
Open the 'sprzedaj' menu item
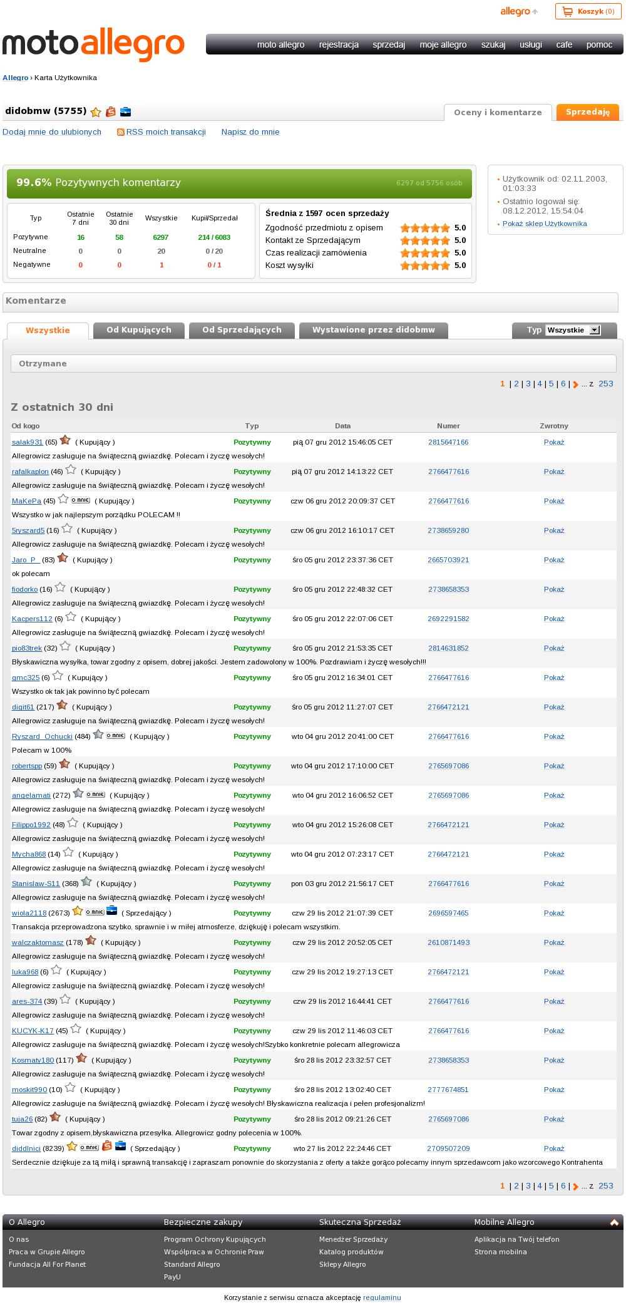(389, 44)
